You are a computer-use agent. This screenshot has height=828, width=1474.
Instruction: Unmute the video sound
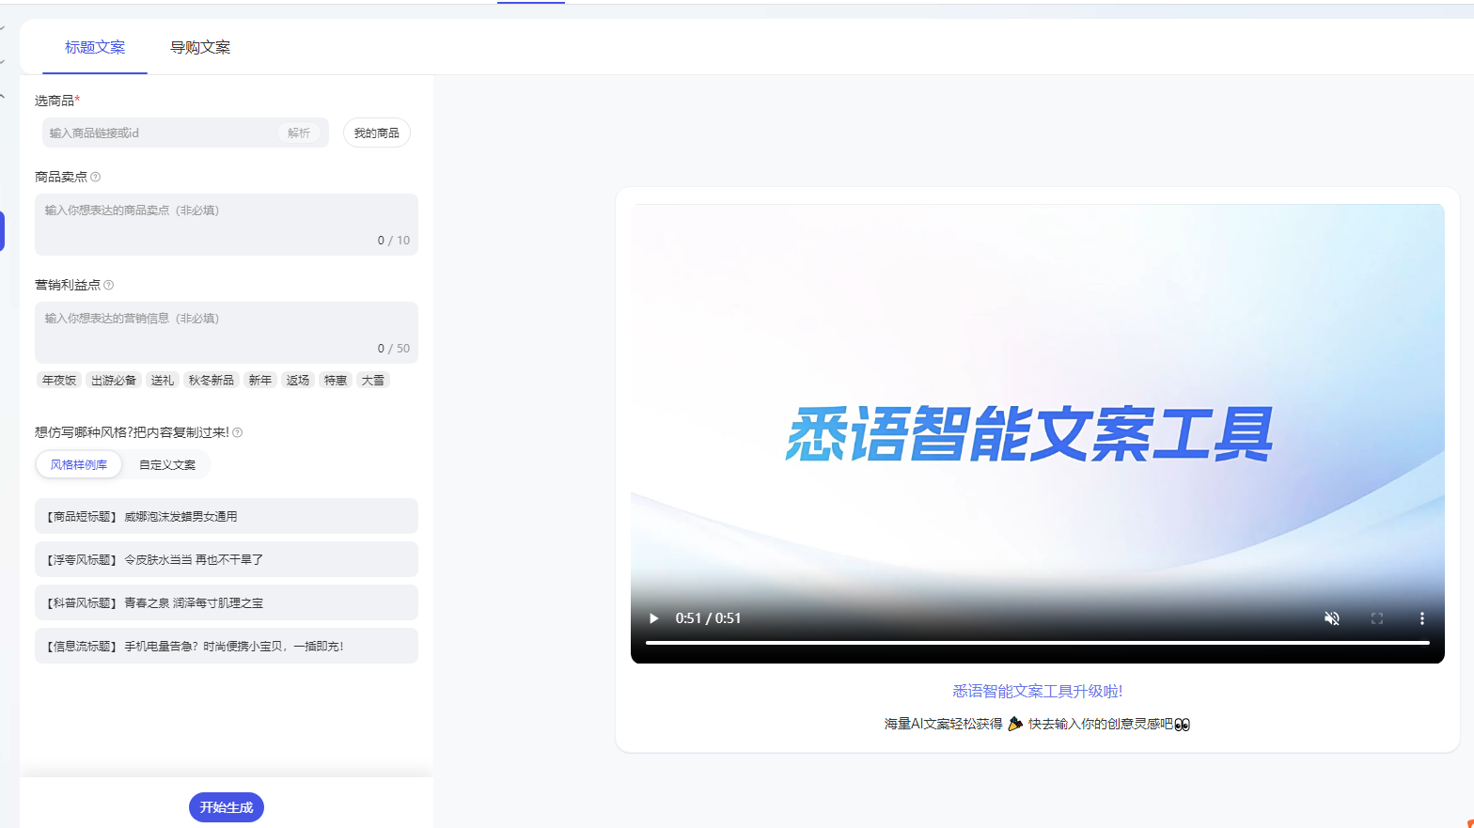point(1331,618)
